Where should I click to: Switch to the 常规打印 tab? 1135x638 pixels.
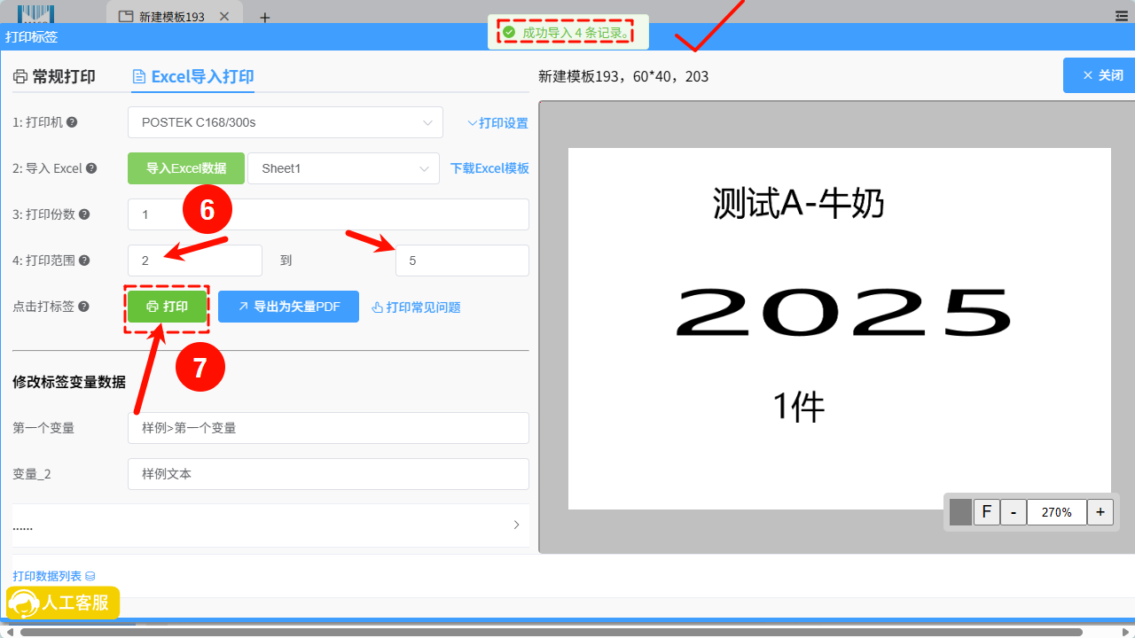[x=54, y=76]
